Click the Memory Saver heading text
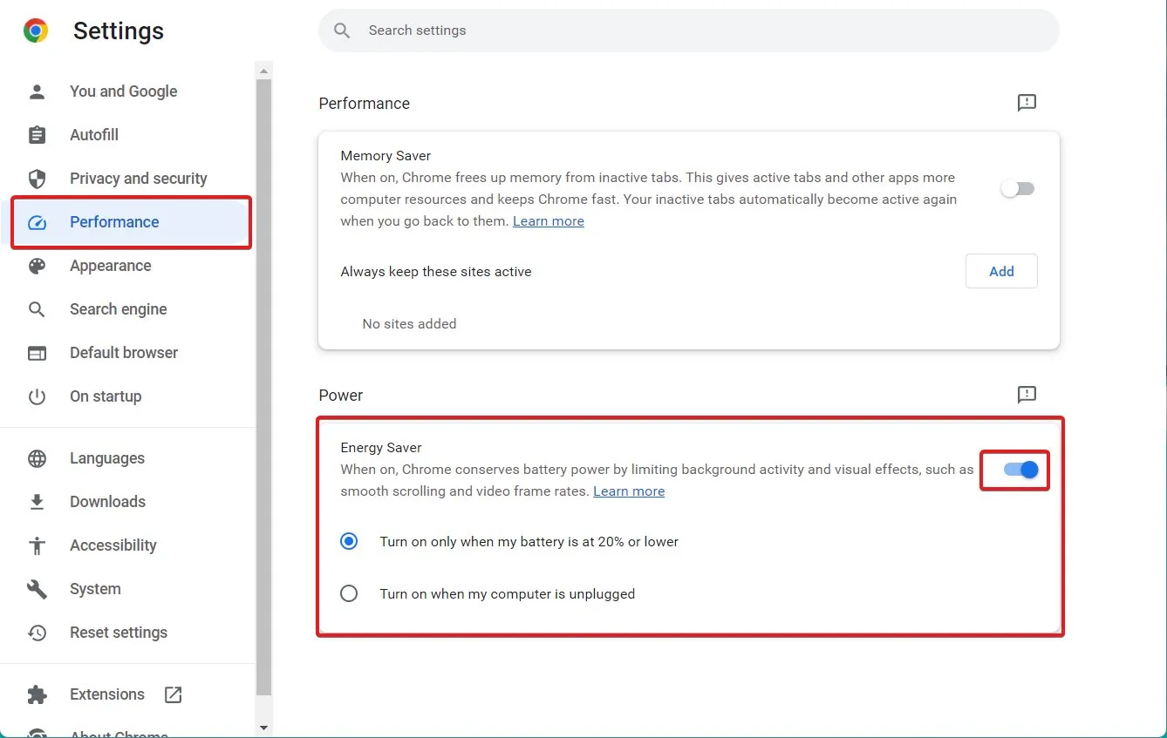The image size is (1167, 738). pos(386,156)
